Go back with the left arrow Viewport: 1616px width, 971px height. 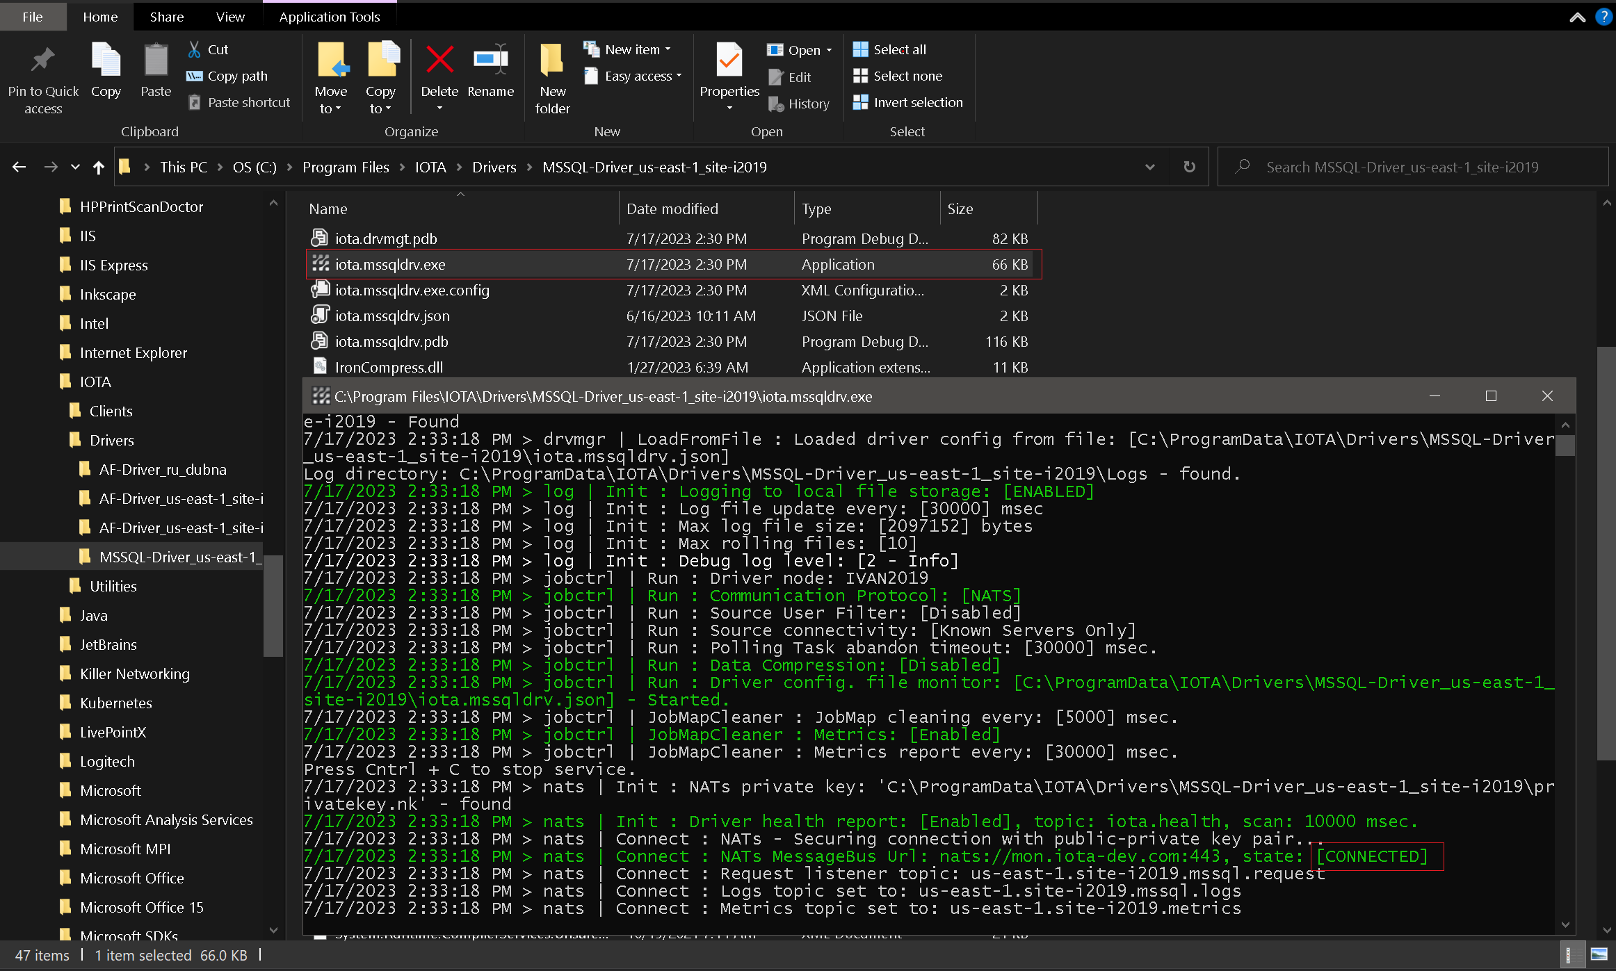pyautogui.click(x=19, y=167)
